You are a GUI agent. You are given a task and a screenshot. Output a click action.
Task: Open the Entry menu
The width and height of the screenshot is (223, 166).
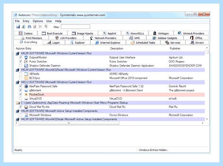pyautogui.click(x=26, y=21)
